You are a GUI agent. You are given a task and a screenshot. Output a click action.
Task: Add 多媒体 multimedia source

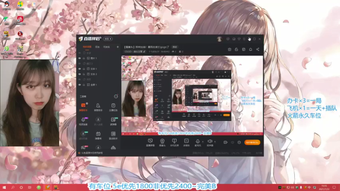pyautogui.click(x=186, y=143)
